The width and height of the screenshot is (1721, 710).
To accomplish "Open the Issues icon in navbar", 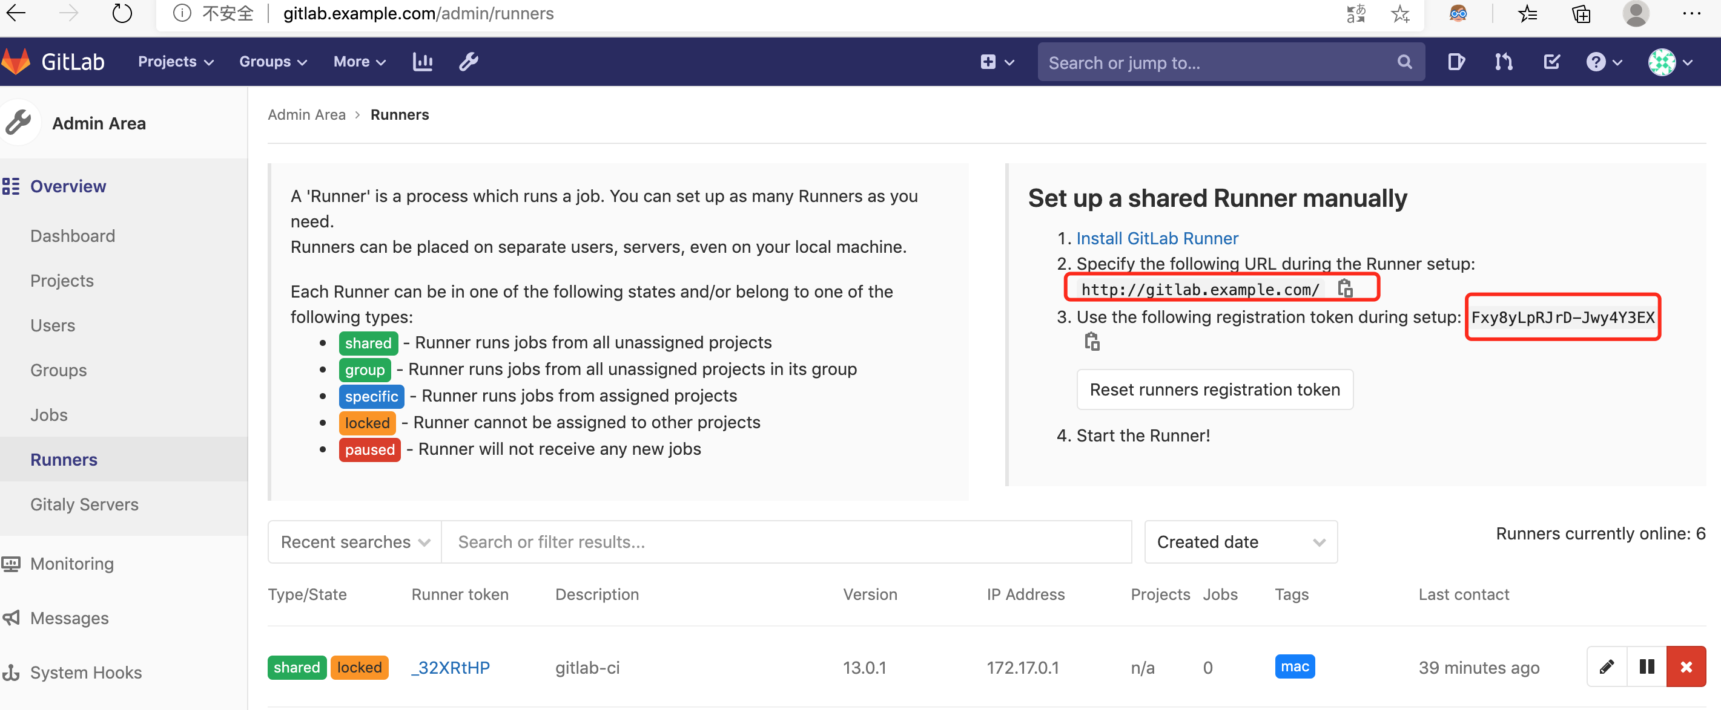I will 1456,62.
